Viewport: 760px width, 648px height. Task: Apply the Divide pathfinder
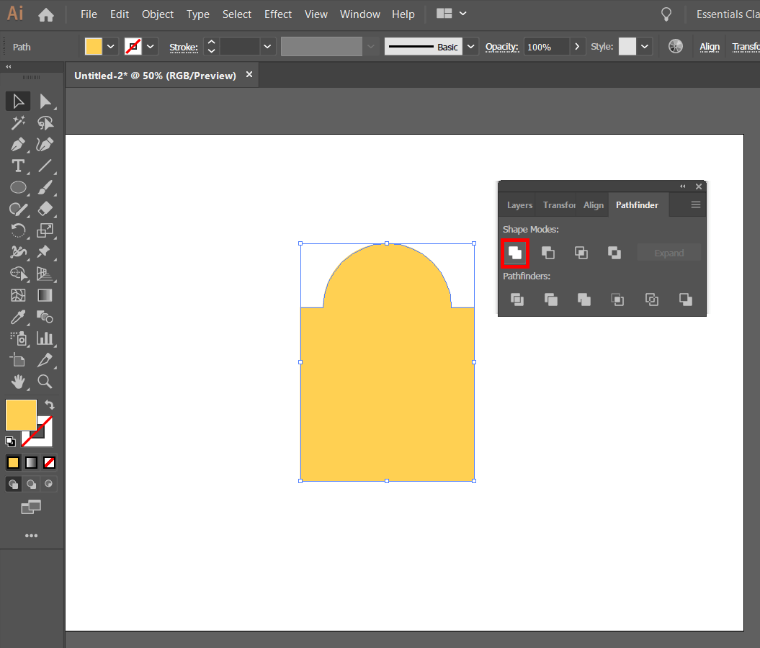[x=517, y=300]
